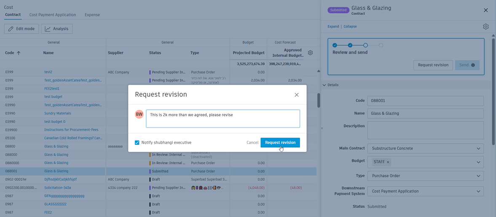The height and width of the screenshot is (217, 496).
Task: Open the Main Contract dropdown
Action: tap(426, 148)
